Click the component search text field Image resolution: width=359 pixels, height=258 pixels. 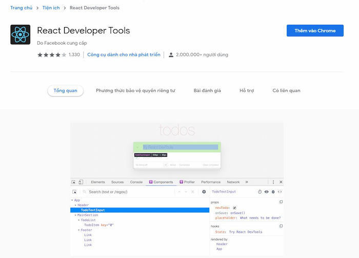pos(128,192)
